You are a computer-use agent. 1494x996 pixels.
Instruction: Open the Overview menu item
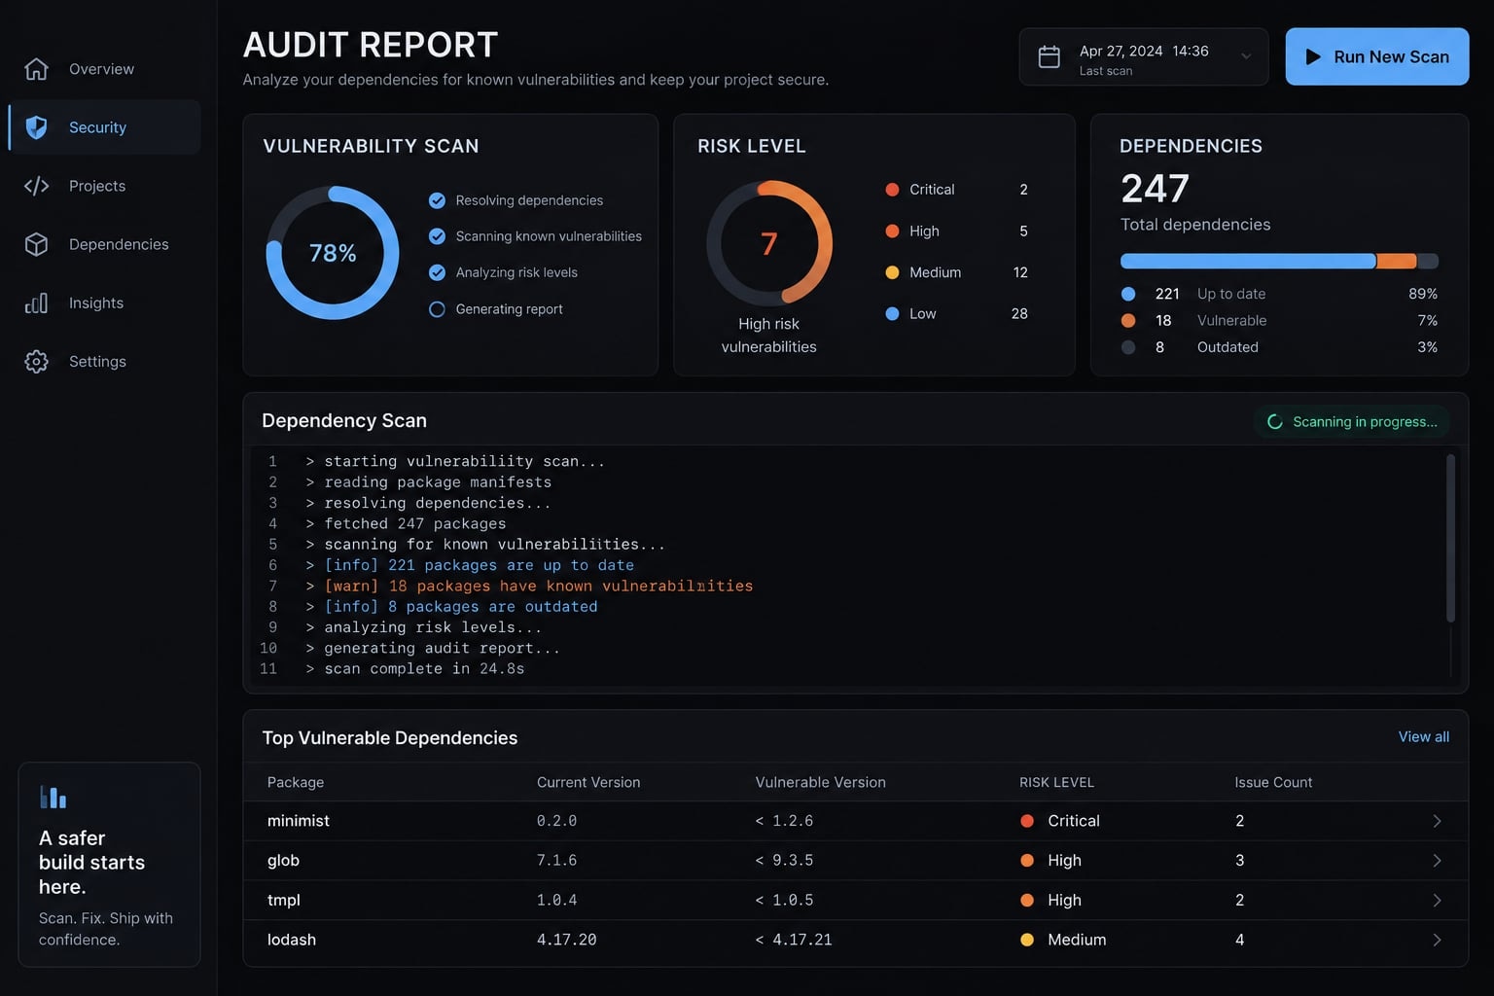pos(104,69)
